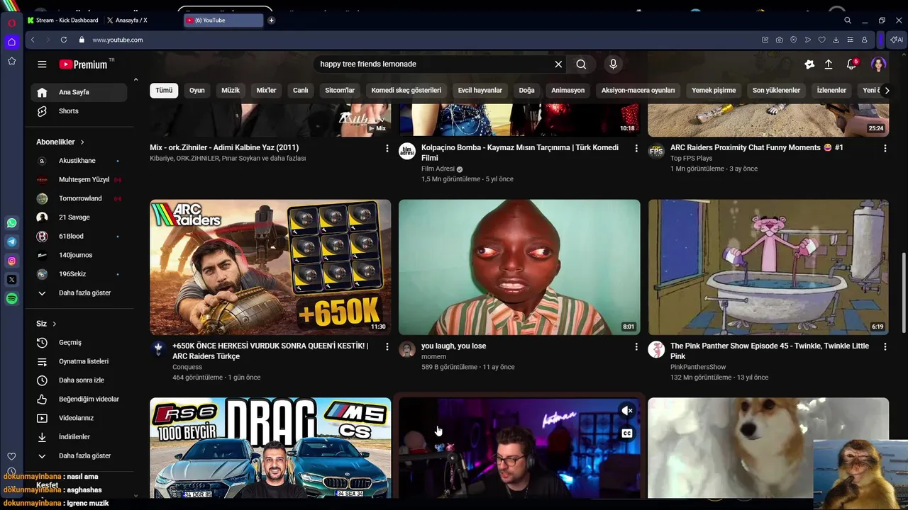Open the heart icon in Opera sidebar

click(11, 456)
